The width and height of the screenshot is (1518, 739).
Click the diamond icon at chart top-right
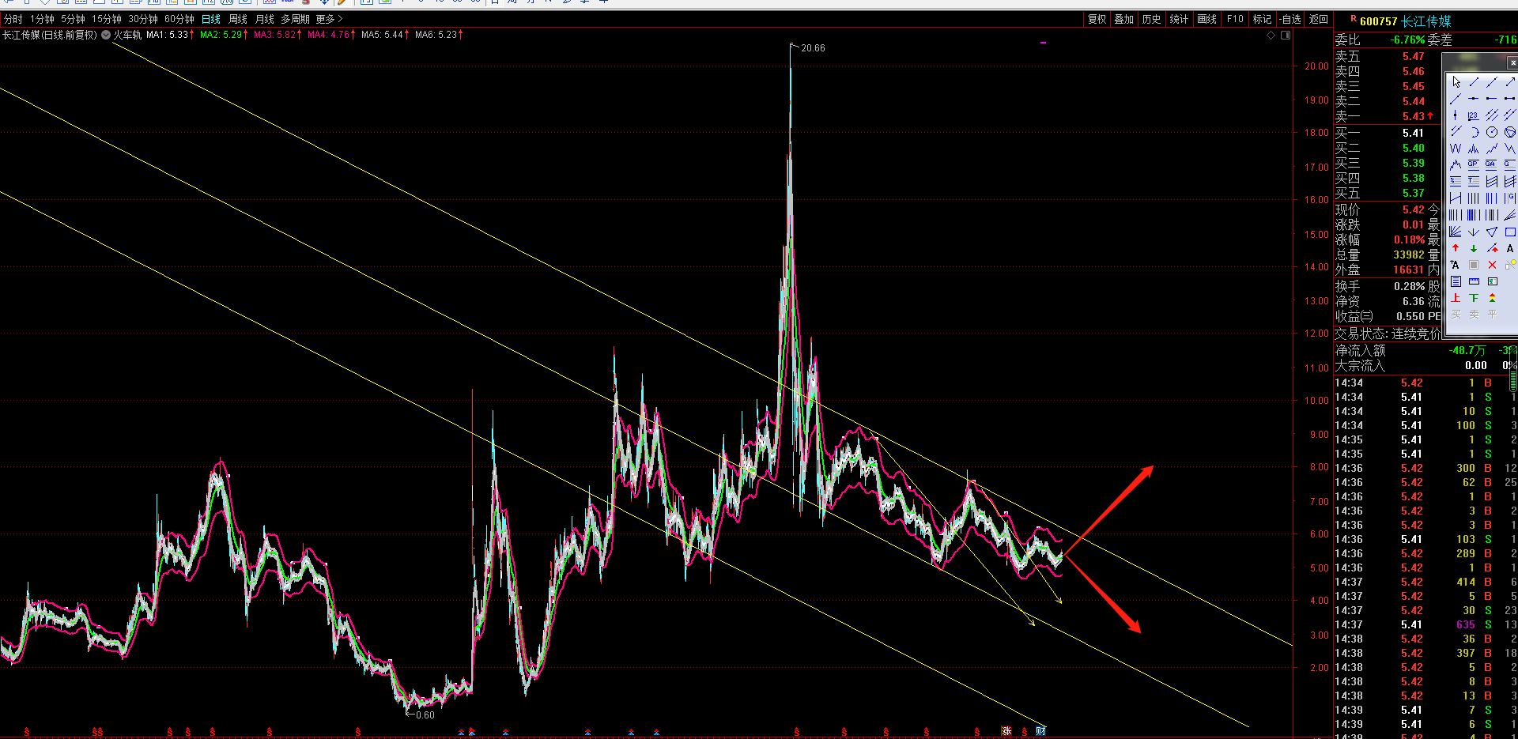click(x=1271, y=35)
